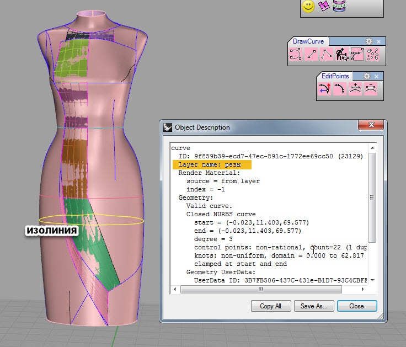Viewport: 406px width, 347px height.
Task: Click the remove points minus icon
Action: pyautogui.click(x=371, y=90)
